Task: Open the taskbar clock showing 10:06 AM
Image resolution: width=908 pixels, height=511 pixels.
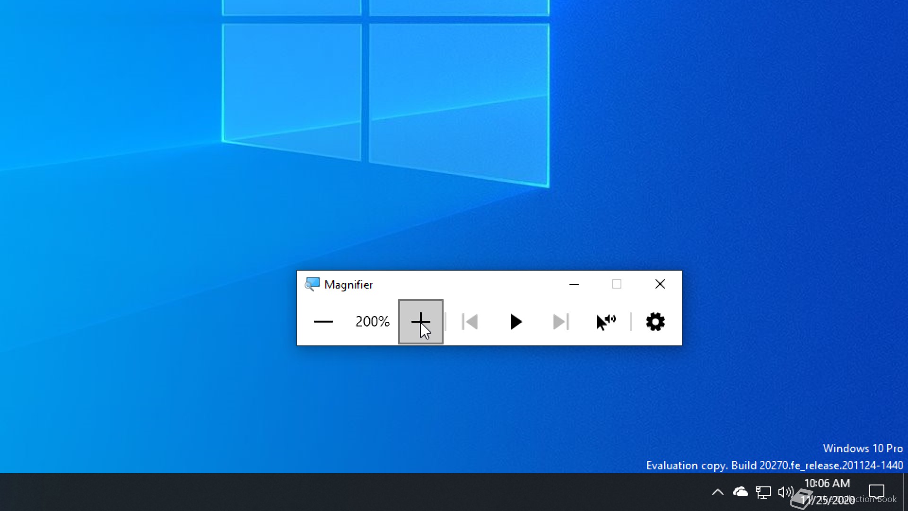Action: (x=828, y=492)
